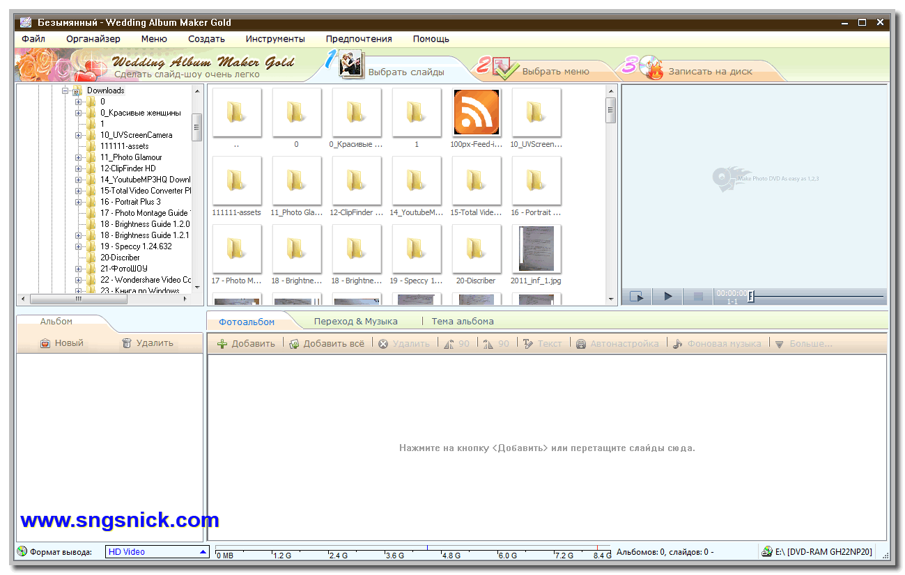Screen dimensions: 905x575
Task: Open the Создать menu
Action: (206, 39)
